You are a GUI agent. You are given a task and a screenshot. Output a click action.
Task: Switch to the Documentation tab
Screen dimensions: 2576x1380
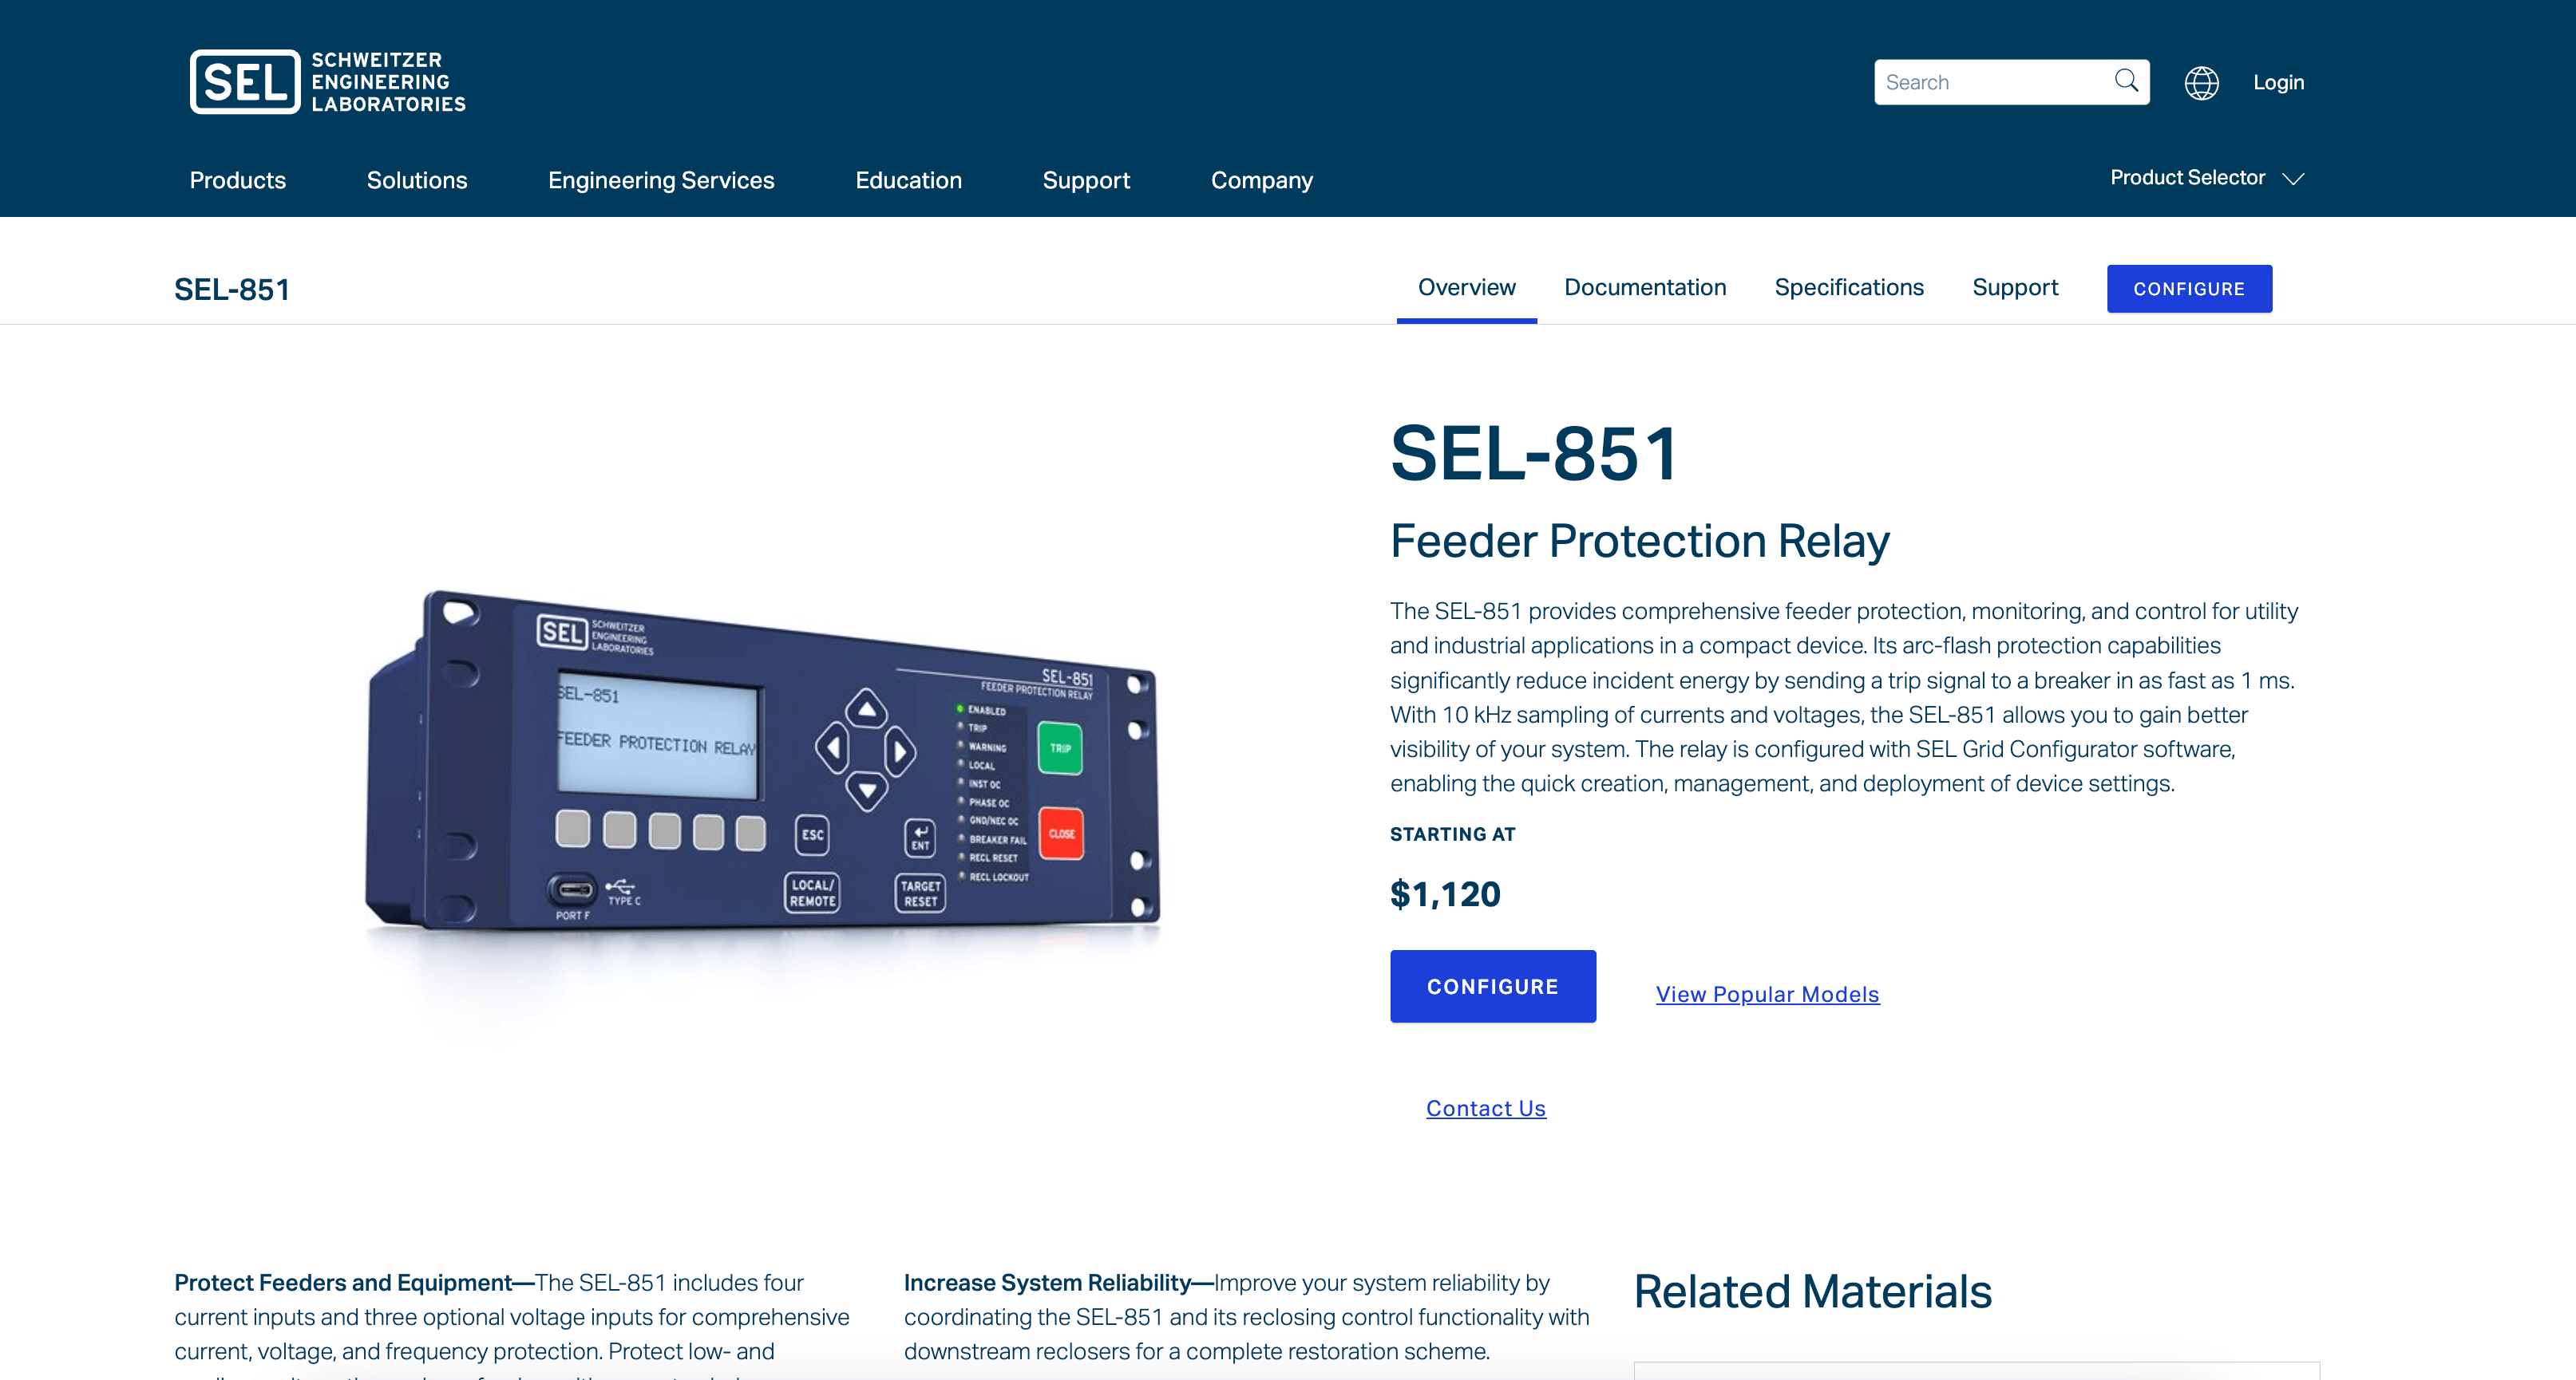tap(1644, 288)
